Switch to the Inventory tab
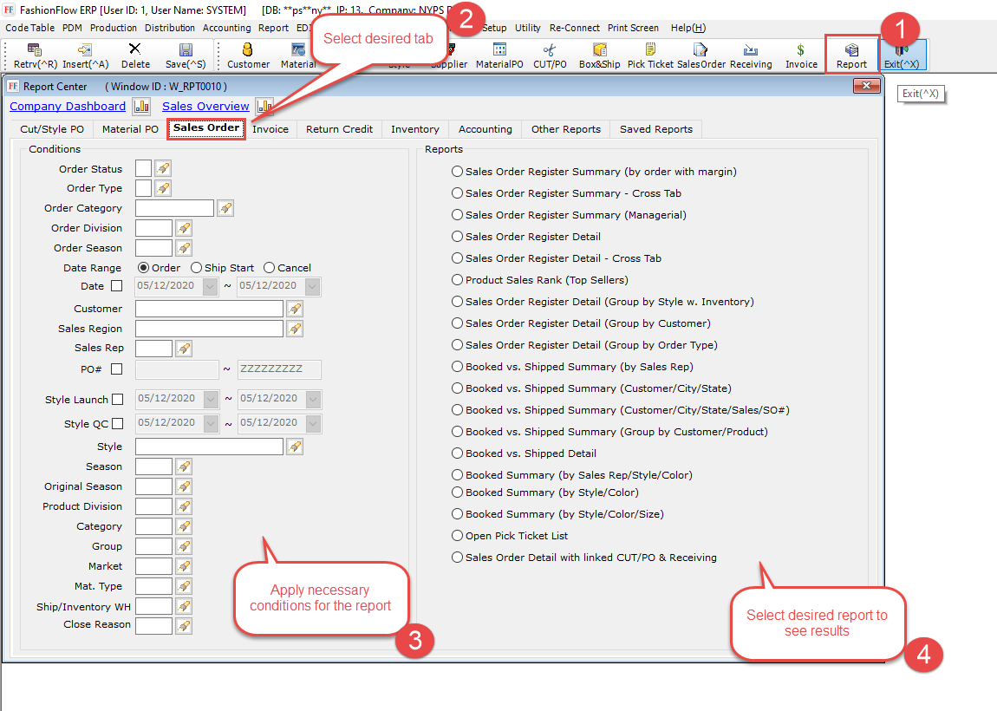 (414, 129)
